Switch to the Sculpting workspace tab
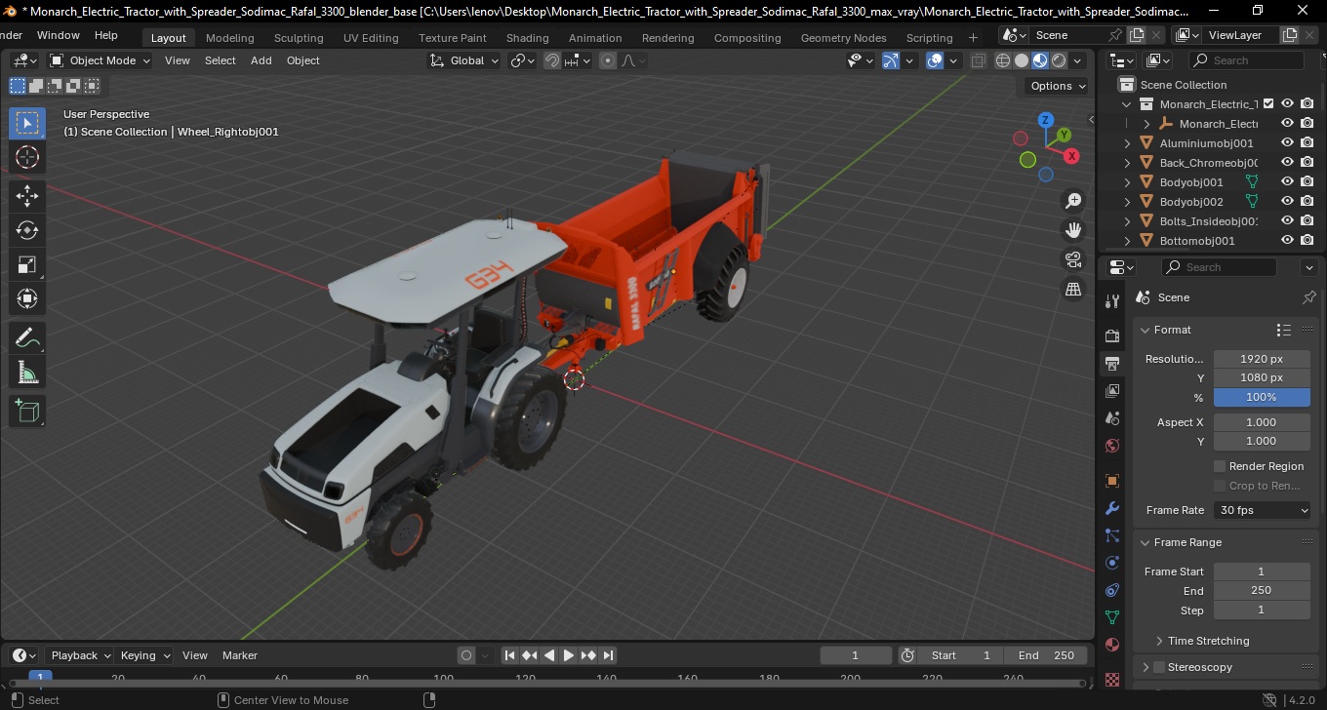Viewport: 1327px width, 710px height. (x=299, y=38)
